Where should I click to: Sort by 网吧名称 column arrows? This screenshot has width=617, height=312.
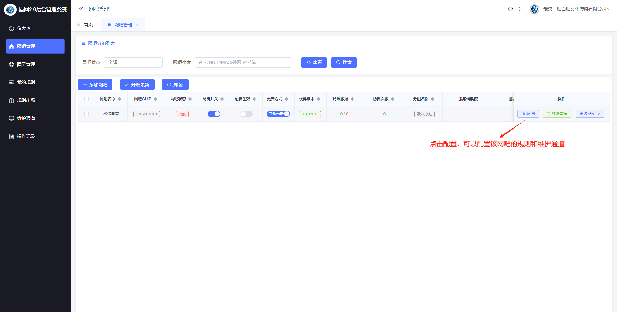point(119,99)
